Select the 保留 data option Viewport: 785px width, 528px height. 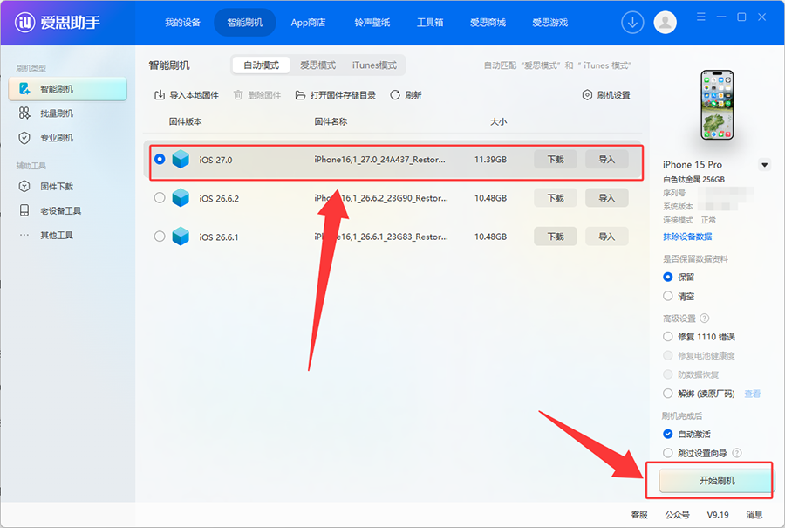668,277
